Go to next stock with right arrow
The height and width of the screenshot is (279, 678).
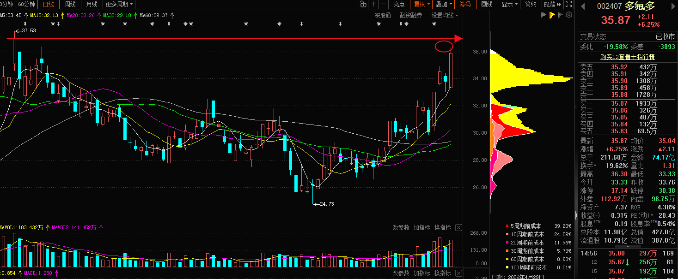(x=673, y=6)
